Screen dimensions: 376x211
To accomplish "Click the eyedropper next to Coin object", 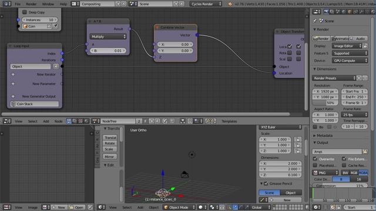I will pos(55,26).
